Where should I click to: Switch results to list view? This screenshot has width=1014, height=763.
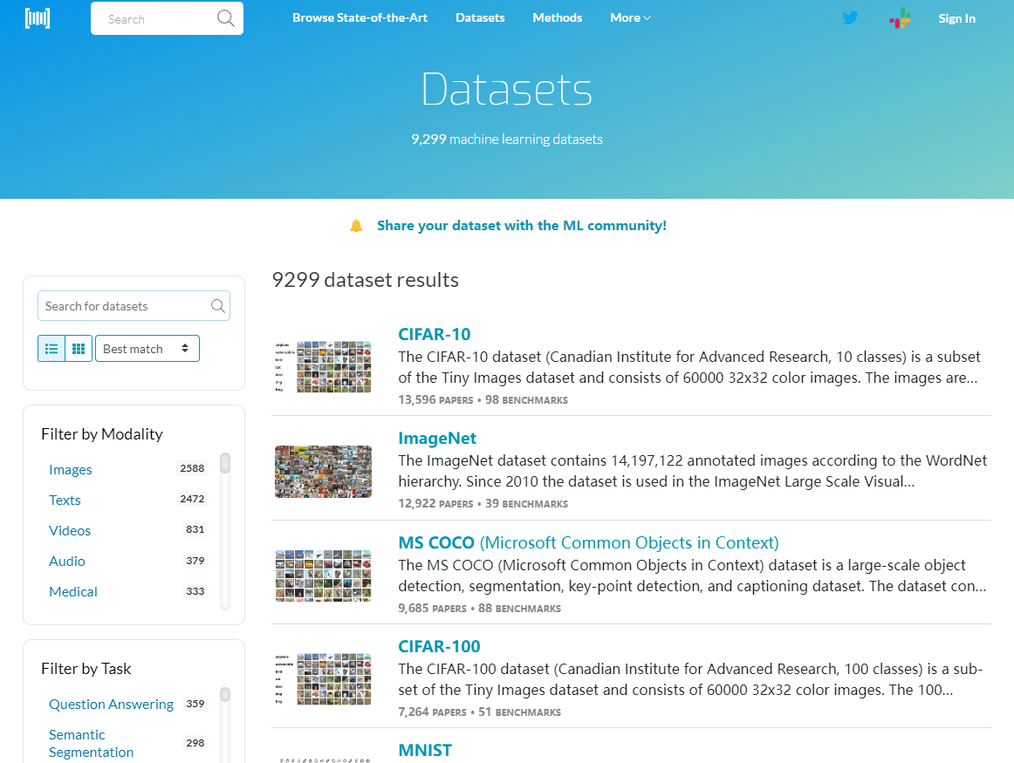tap(51, 348)
